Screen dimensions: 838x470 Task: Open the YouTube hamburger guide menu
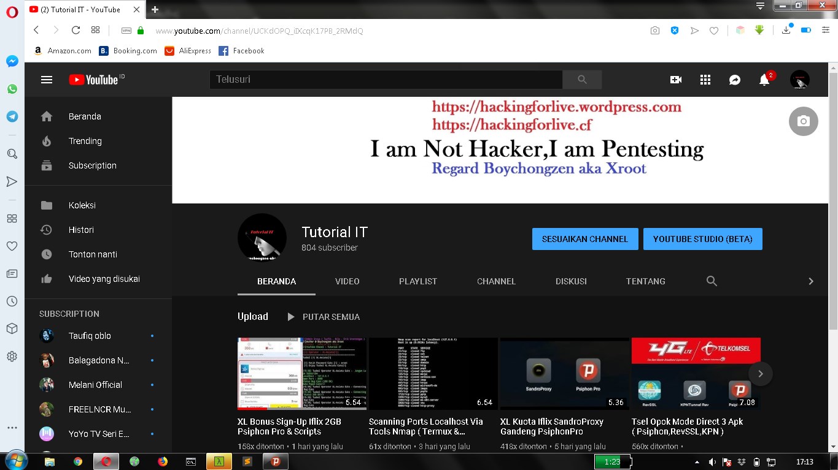tap(47, 80)
